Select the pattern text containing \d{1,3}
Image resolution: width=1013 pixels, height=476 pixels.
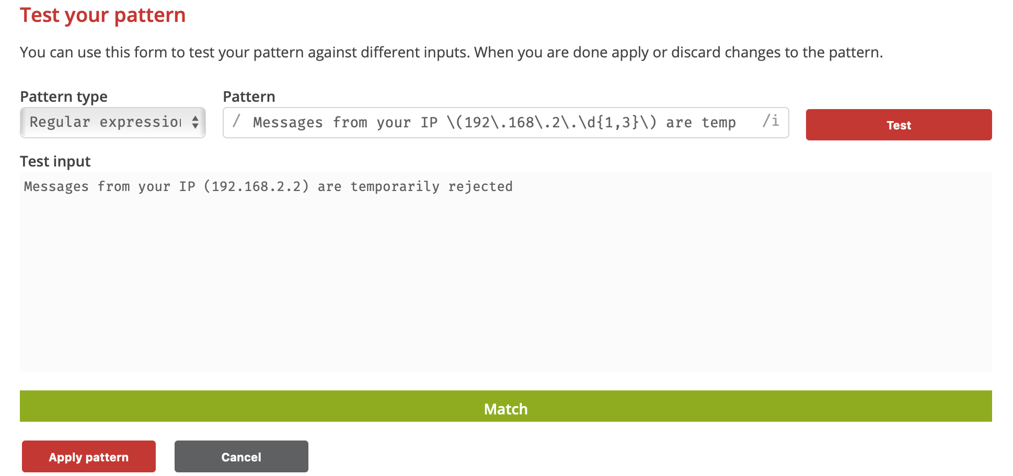tap(613, 123)
